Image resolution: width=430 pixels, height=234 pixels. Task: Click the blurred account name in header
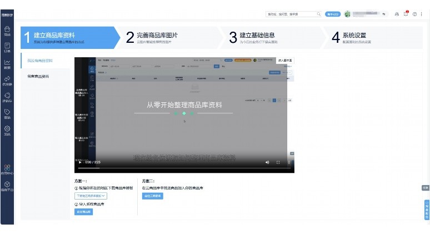point(366,14)
